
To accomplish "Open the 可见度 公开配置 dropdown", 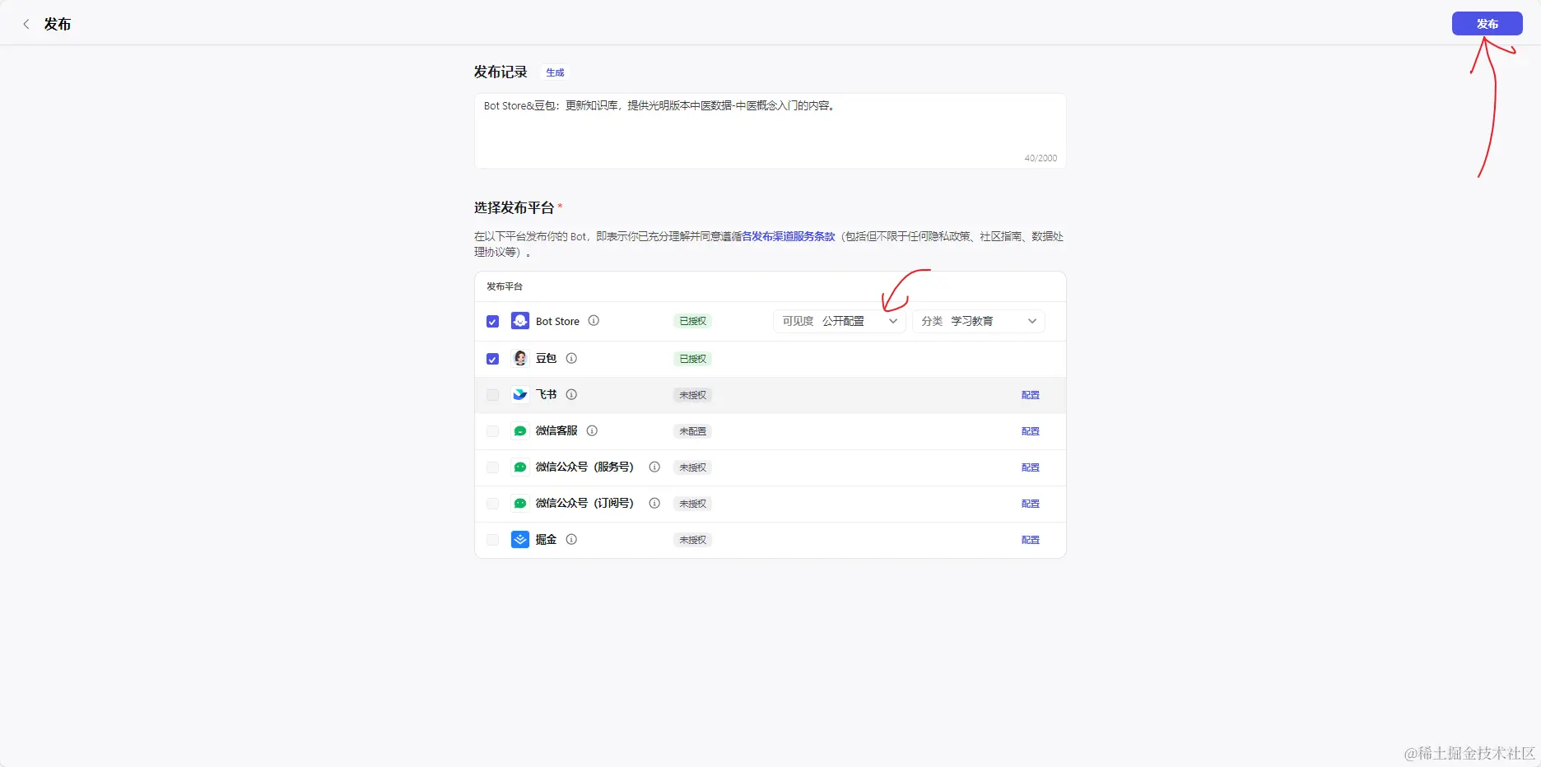I will 839,321.
